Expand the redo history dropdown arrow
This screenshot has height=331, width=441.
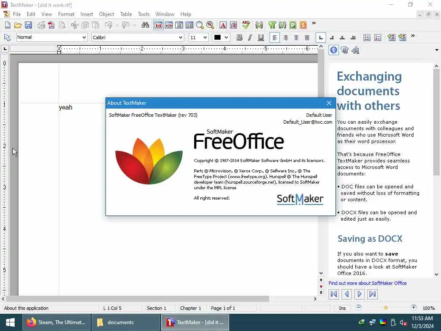point(134,25)
